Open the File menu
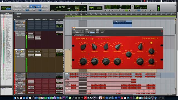Image resolution: width=178 pixels, height=100 pixels. coord(14,1)
